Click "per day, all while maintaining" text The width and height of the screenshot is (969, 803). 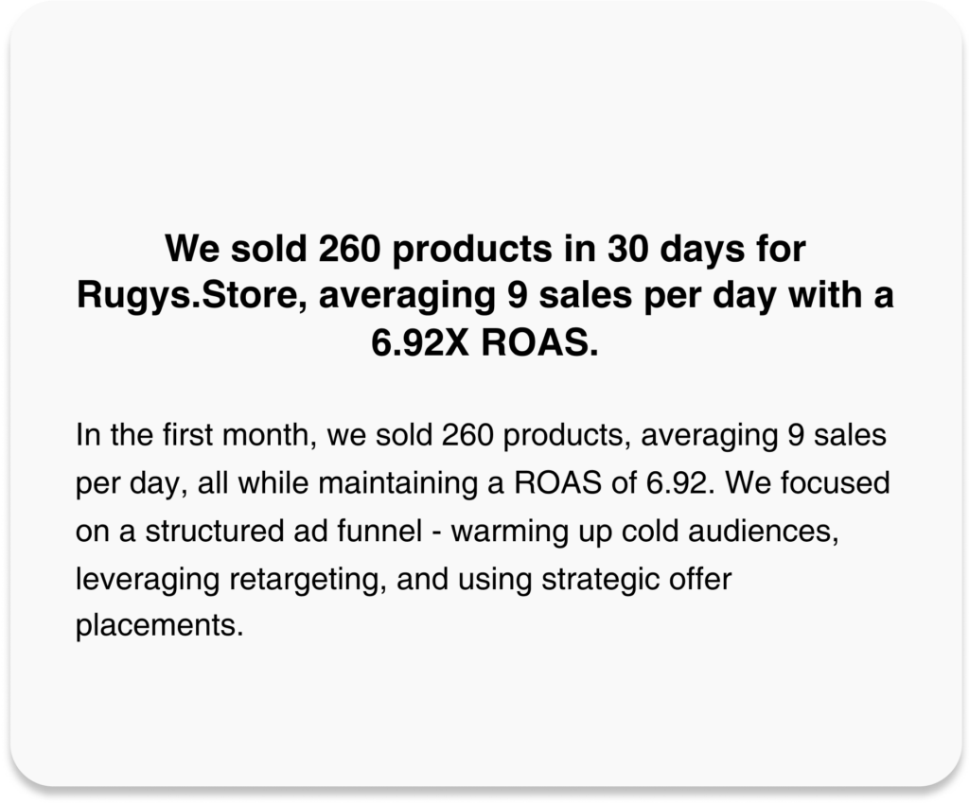point(277,483)
